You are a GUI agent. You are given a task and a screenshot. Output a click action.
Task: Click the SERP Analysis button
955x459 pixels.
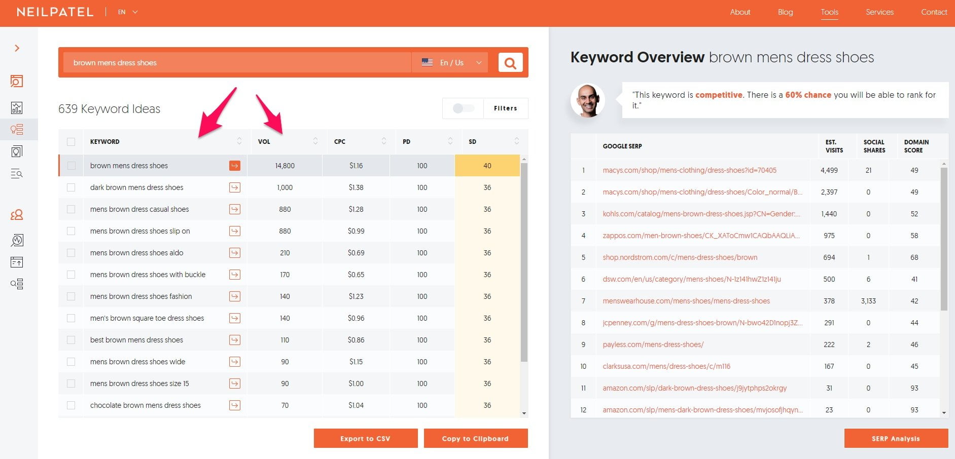(896, 438)
